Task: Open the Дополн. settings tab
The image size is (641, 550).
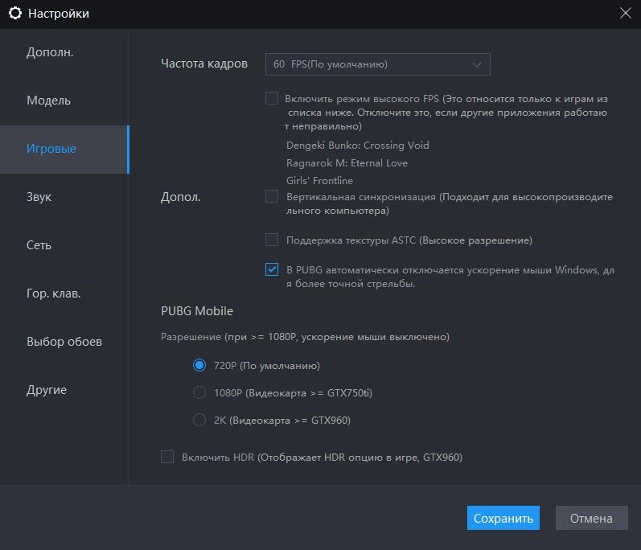Action: [50, 52]
